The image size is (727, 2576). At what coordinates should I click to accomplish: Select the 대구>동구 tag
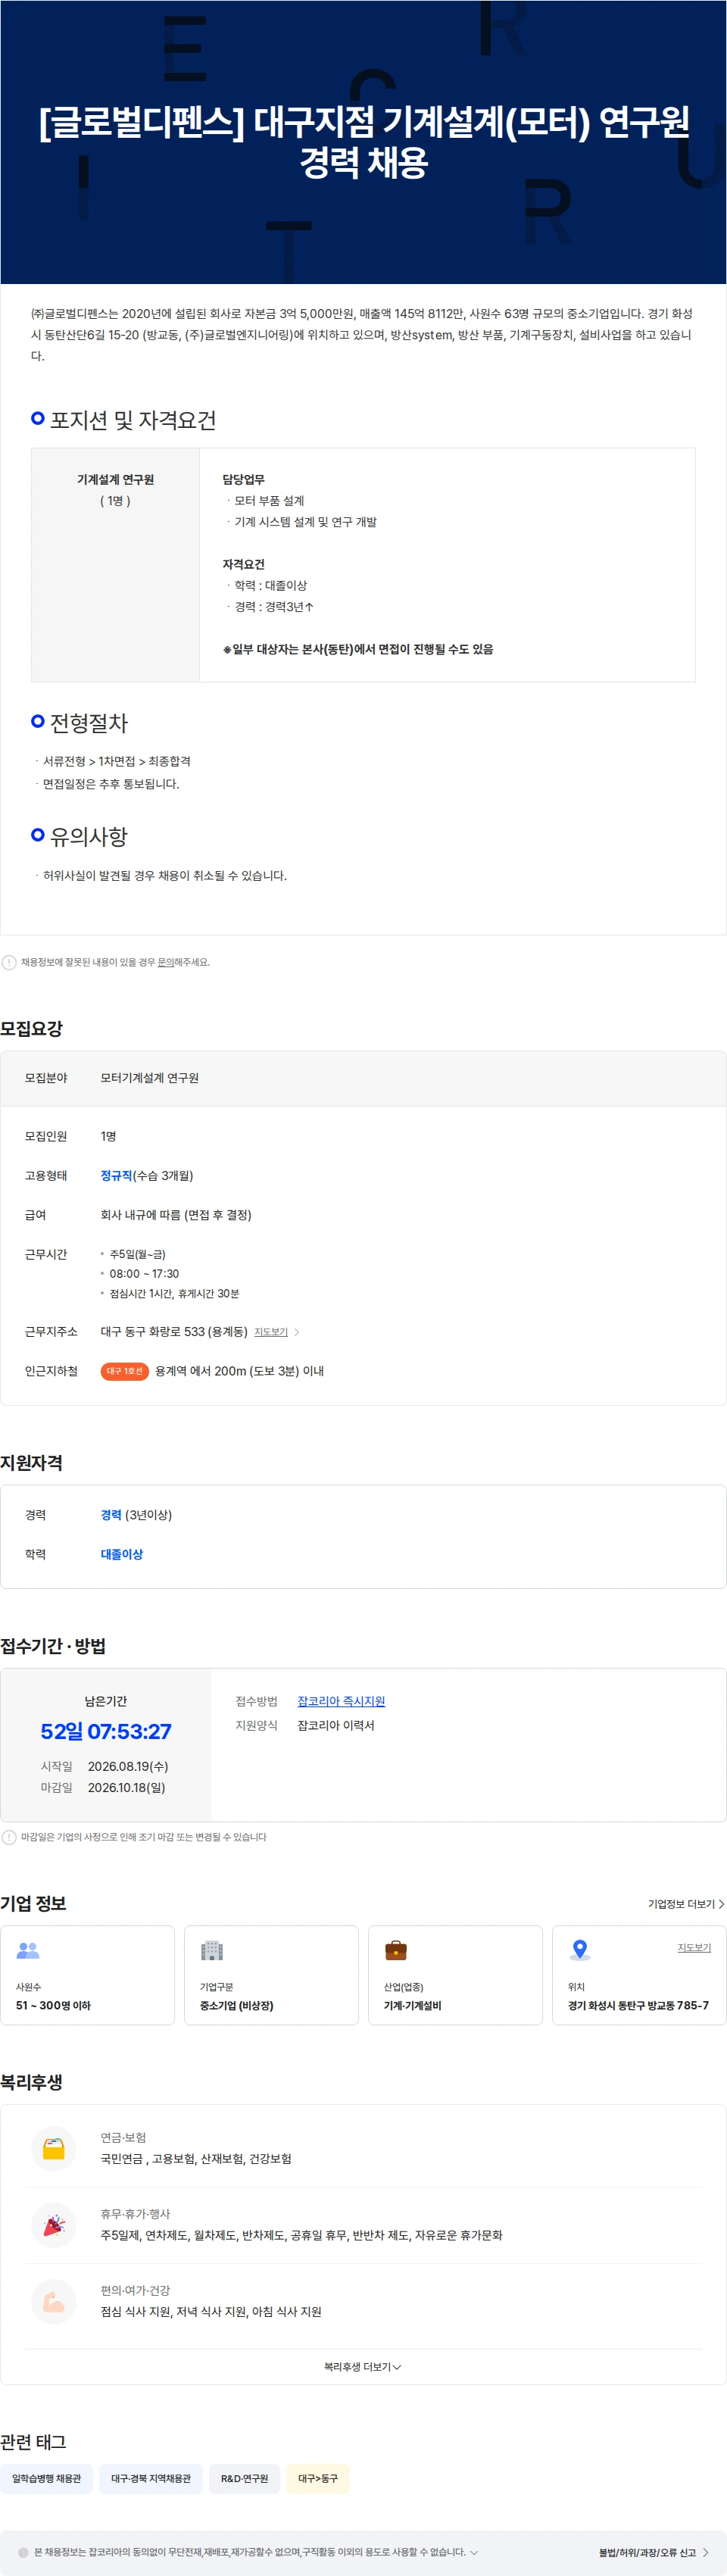click(318, 2478)
